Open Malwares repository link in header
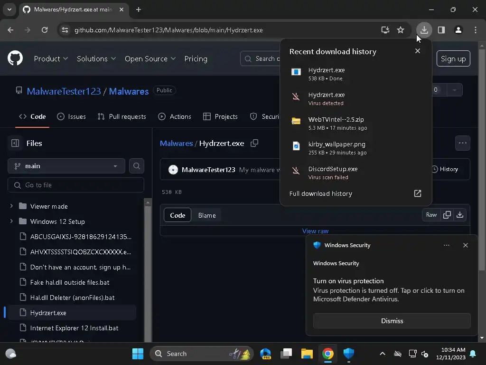Image resolution: width=486 pixels, height=365 pixels. point(129,91)
